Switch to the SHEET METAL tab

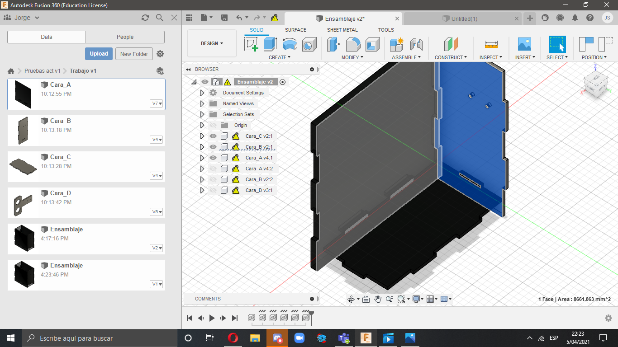pos(342,30)
